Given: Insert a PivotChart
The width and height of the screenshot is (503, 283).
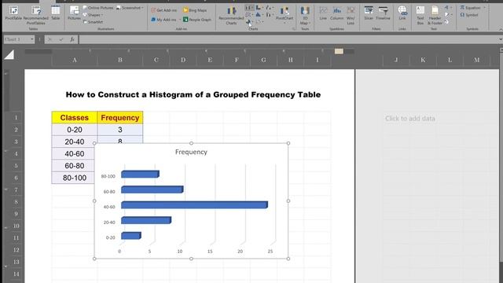Looking at the screenshot, I should tap(285, 13).
